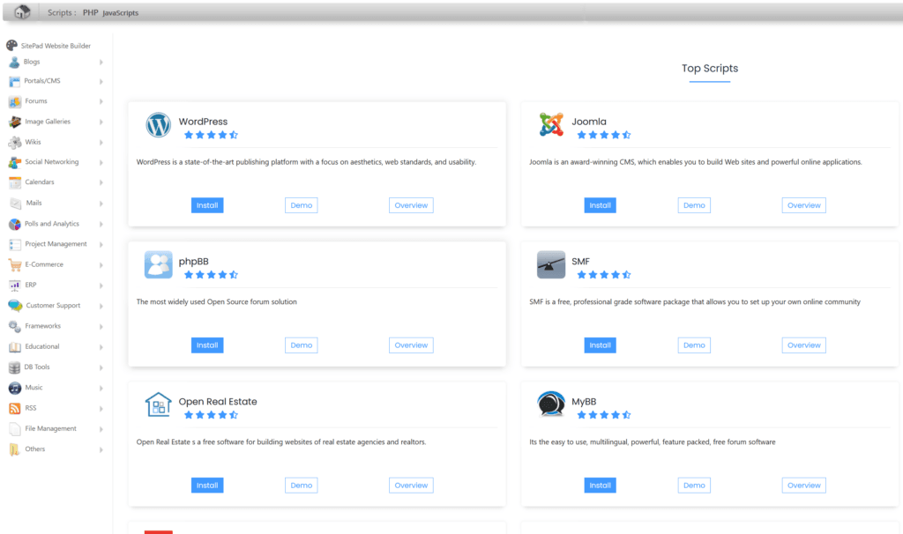
Task: Click the Others folder icon
Action: (x=14, y=449)
